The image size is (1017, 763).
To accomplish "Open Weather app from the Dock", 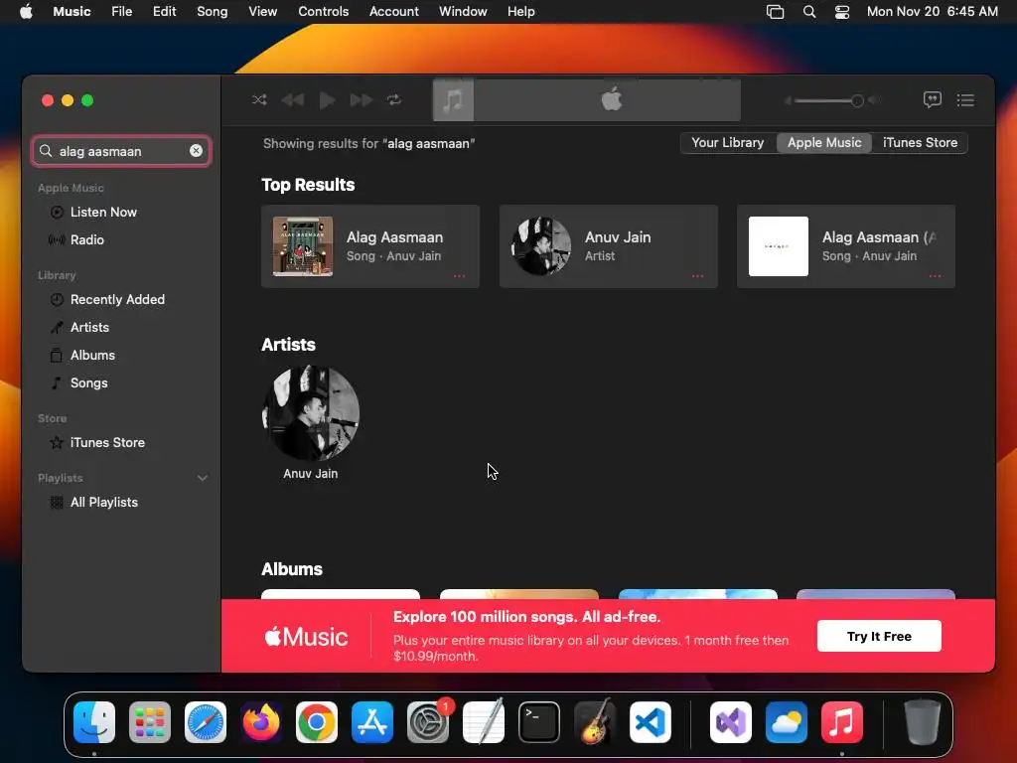I will (787, 722).
